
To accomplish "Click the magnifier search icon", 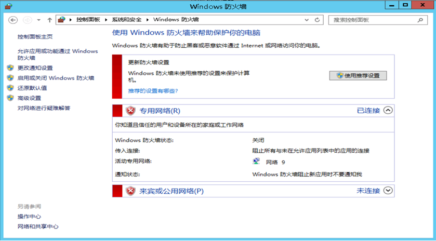I will [x=420, y=20].
